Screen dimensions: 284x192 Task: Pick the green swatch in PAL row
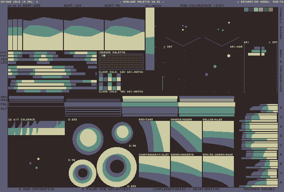[150, 104]
